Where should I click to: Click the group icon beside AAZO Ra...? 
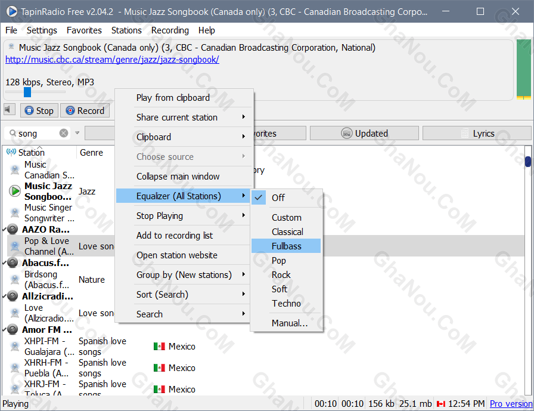point(13,229)
